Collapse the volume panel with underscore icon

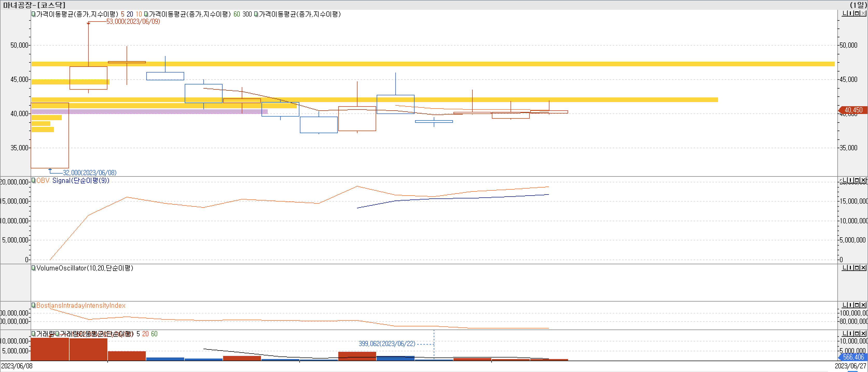(845, 333)
